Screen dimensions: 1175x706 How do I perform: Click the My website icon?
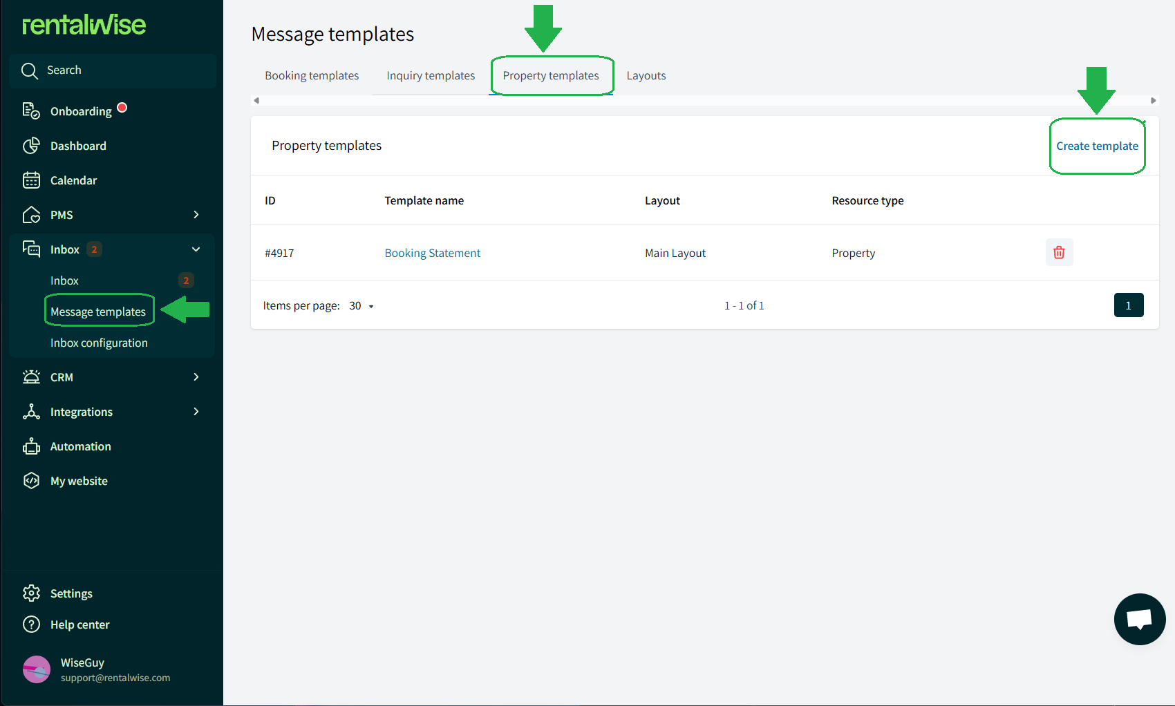(31, 481)
